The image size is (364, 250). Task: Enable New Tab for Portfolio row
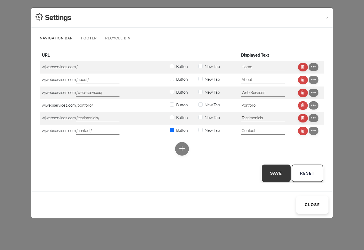coord(201,105)
